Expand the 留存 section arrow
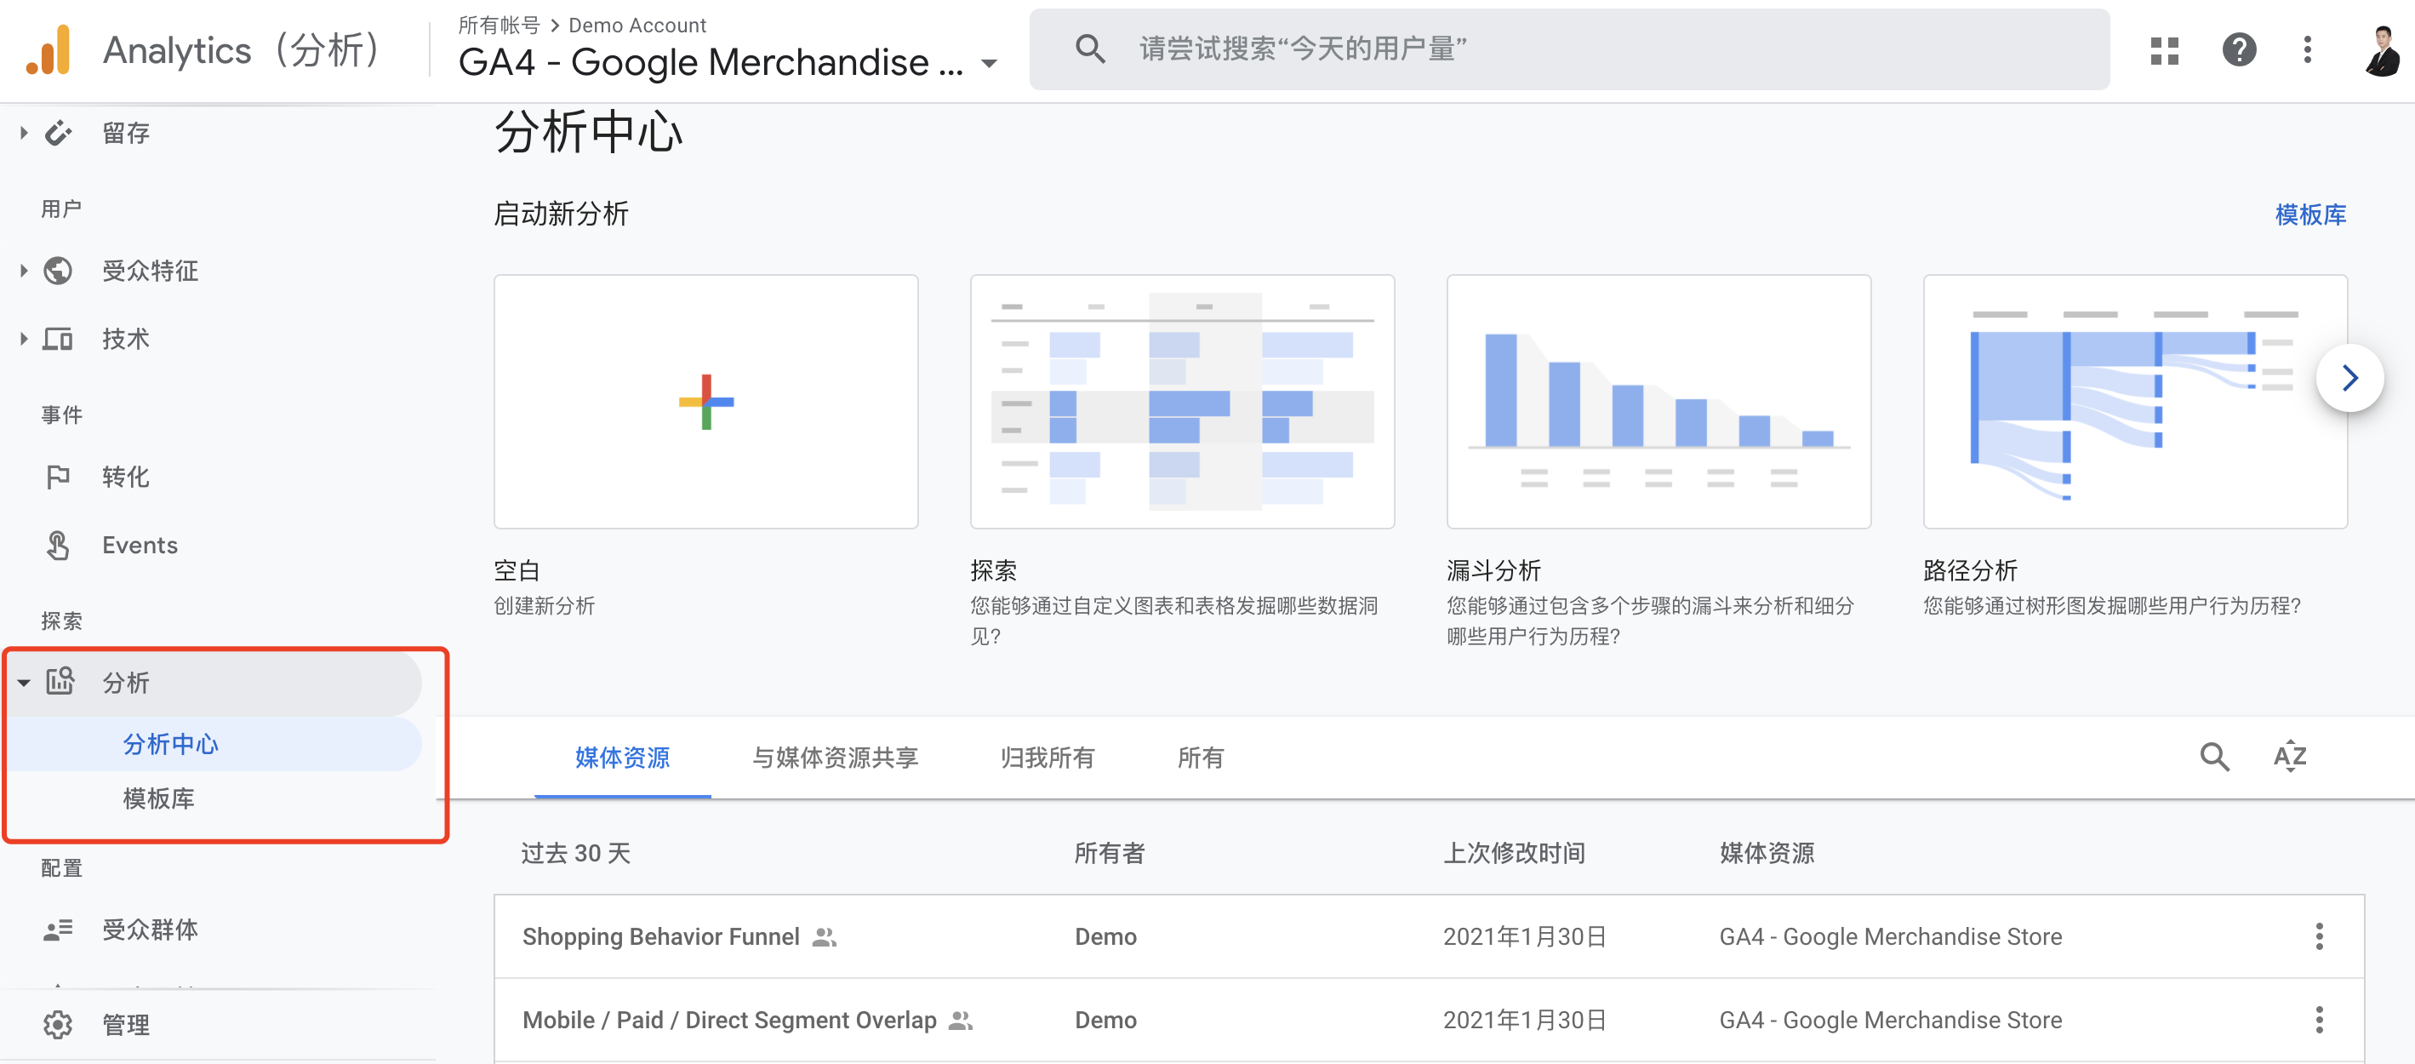Viewport: 2415px width, 1064px height. click(24, 133)
